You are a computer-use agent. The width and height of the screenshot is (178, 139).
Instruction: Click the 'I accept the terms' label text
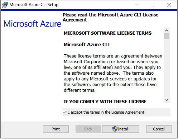tap(106, 112)
